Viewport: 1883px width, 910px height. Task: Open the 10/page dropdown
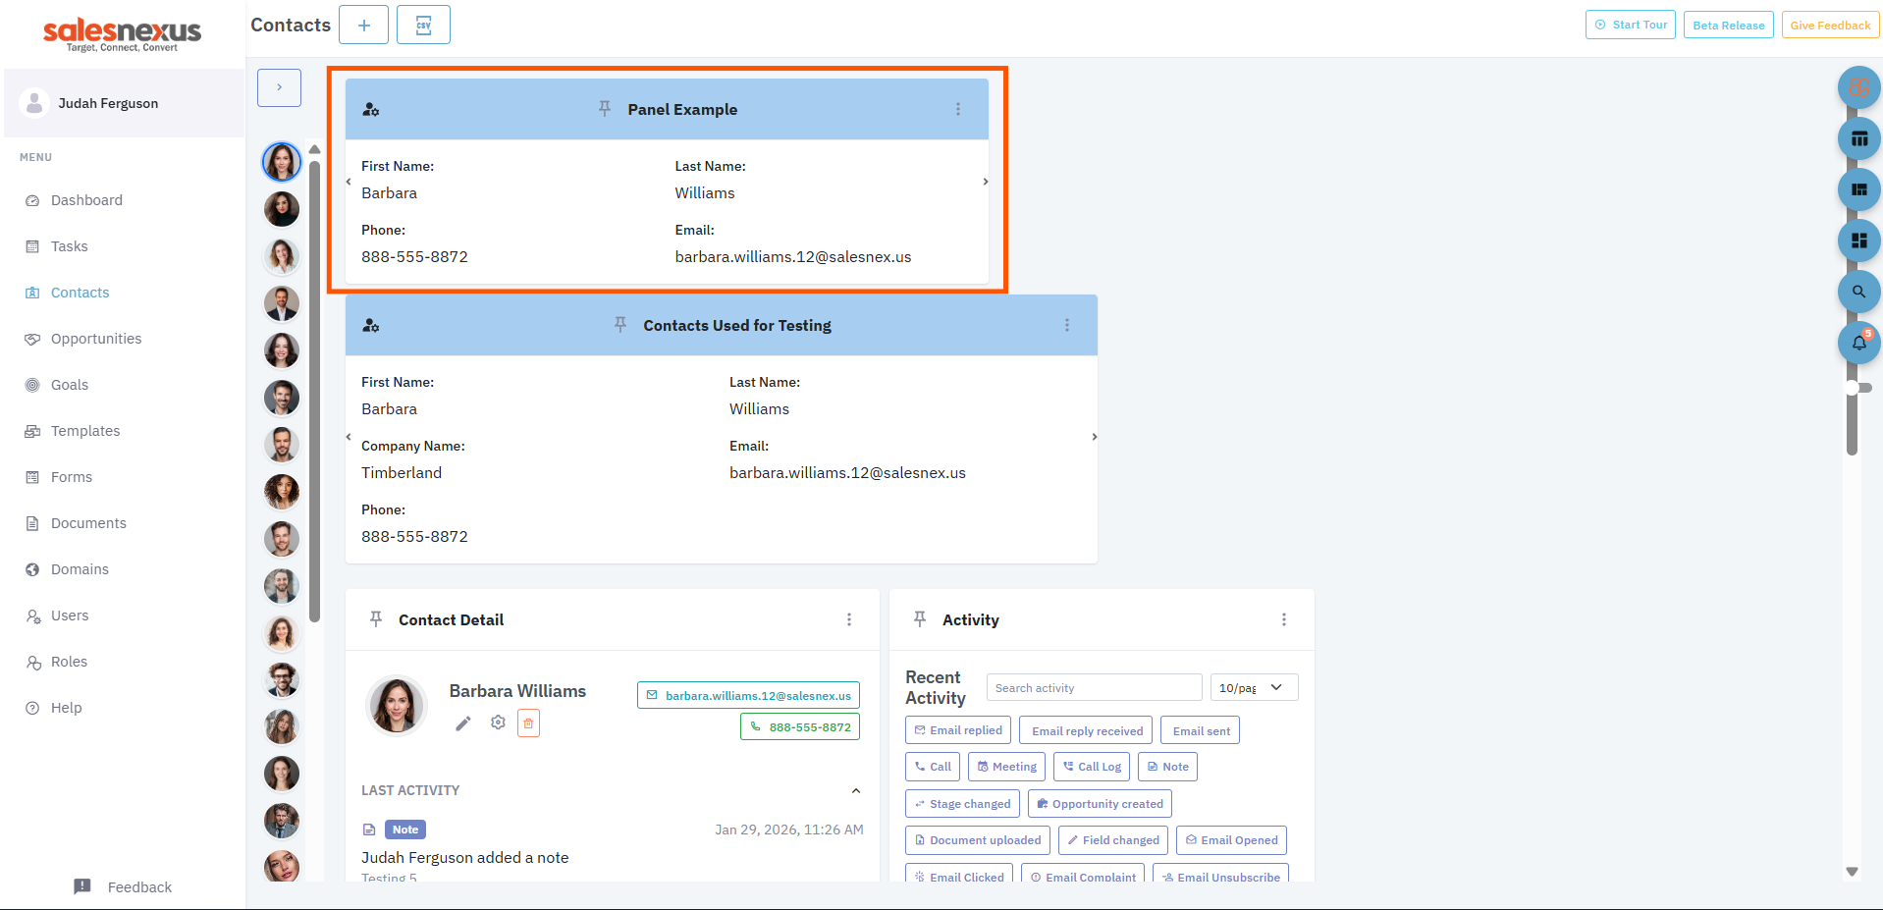point(1254,687)
